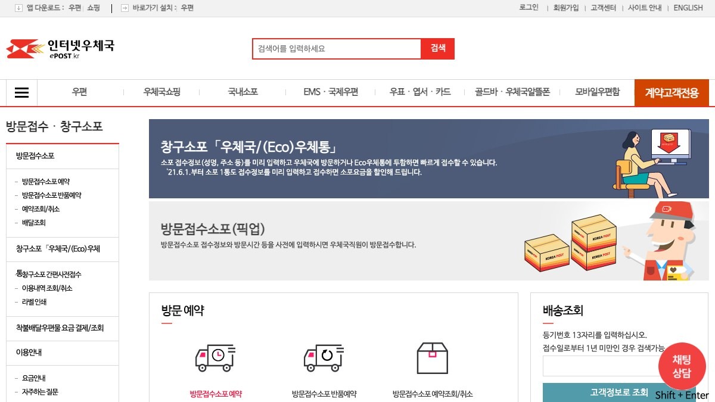Open the 우체국쇼핑 main menu
715x402 pixels.
click(161, 92)
